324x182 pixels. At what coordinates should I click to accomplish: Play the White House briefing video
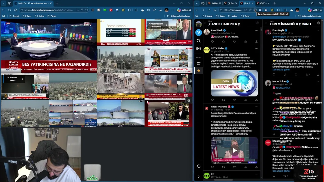(234, 151)
